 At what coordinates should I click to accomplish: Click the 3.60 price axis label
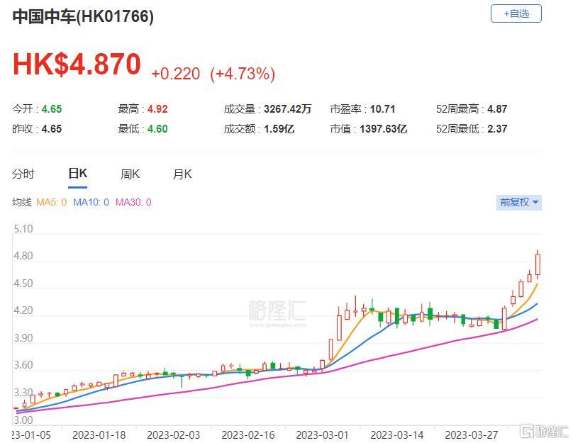coord(23,365)
